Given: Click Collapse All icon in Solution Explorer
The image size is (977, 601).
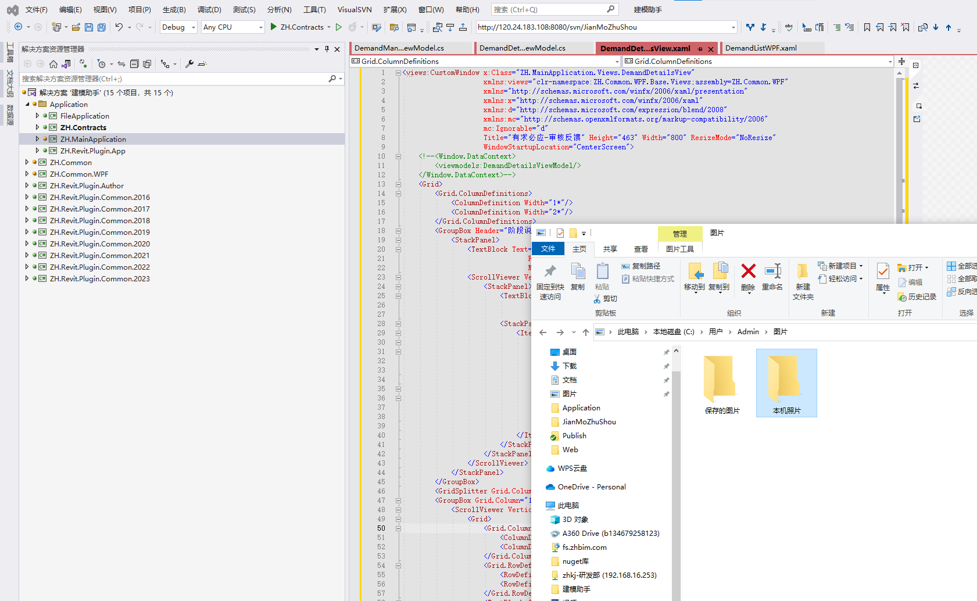Looking at the screenshot, I should (134, 64).
